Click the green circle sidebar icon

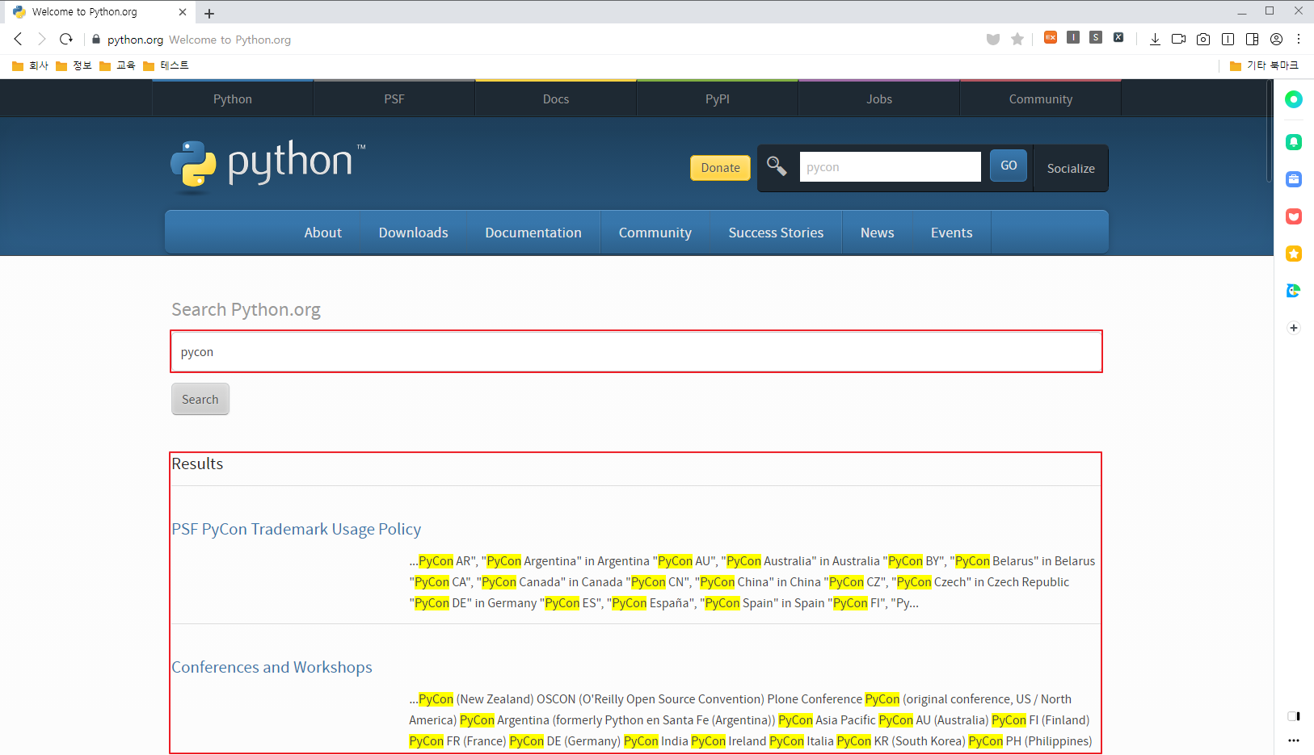click(1294, 99)
